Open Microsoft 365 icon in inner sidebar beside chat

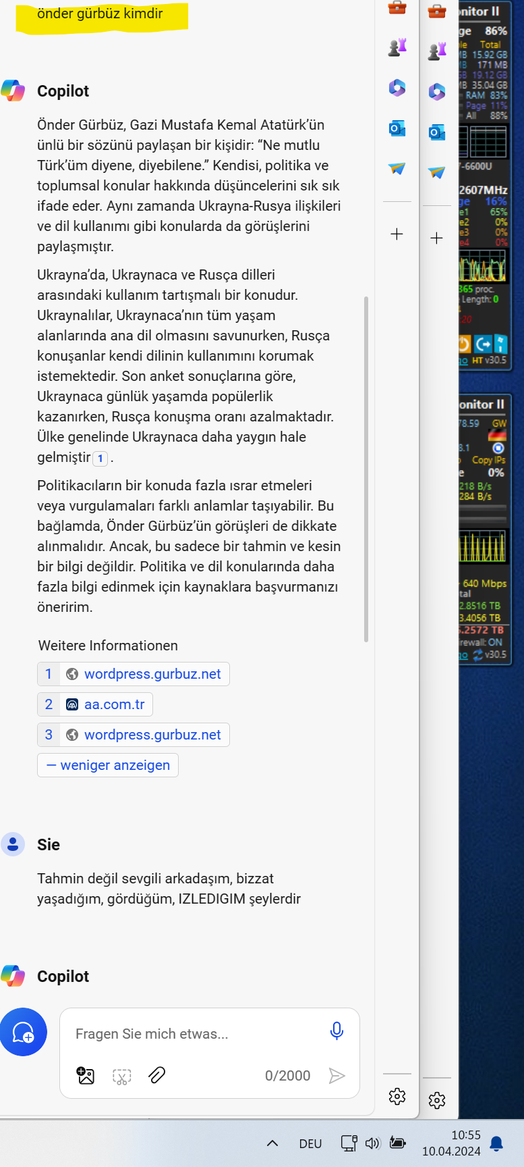[397, 87]
